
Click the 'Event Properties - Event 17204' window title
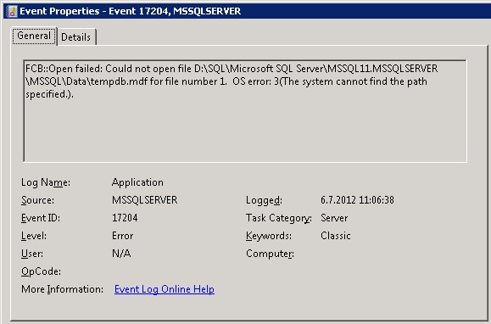point(131,11)
